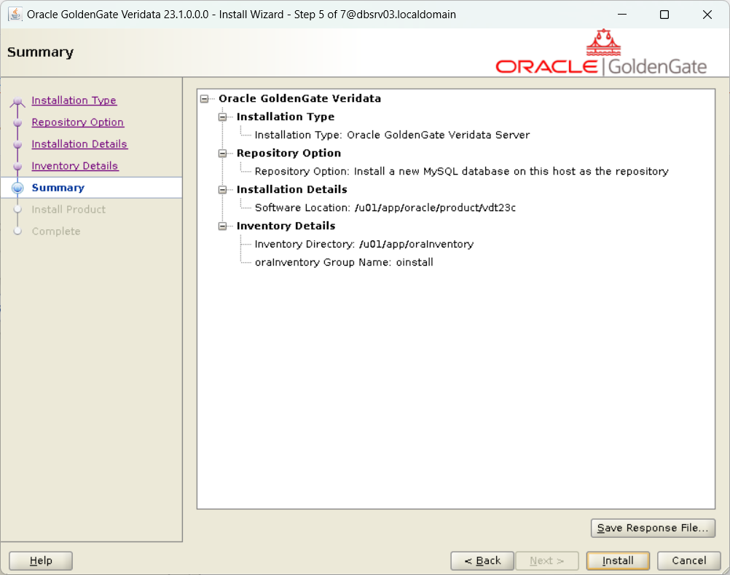Click the Installation Details step bullet
The width and height of the screenshot is (730, 575).
[x=17, y=145]
